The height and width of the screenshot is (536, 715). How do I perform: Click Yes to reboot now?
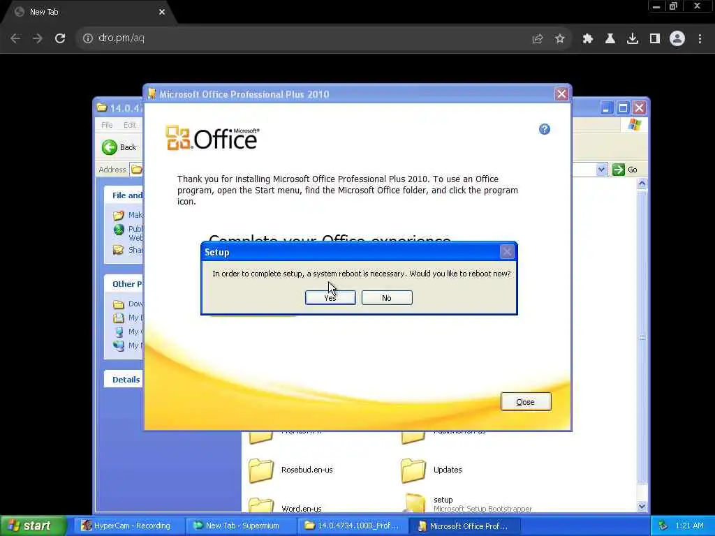330,297
